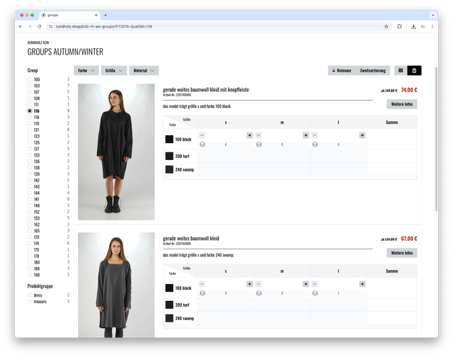The image size is (453, 357).
Task: Check the dress Produktgruppe filter
Action: (x=30, y=295)
